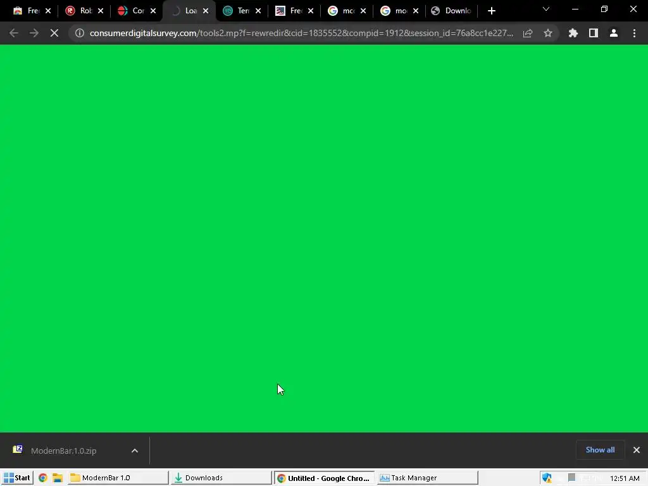648x486 pixels.
Task: Close the 'Cor' tab
Action: tap(153, 11)
